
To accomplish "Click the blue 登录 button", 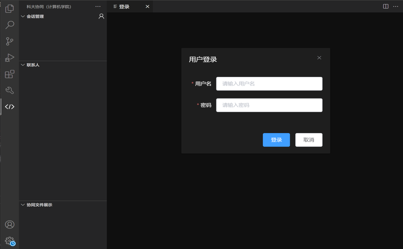I will pos(276,140).
